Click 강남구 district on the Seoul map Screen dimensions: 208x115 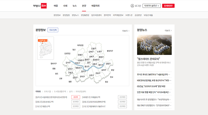click(x=98, y=73)
